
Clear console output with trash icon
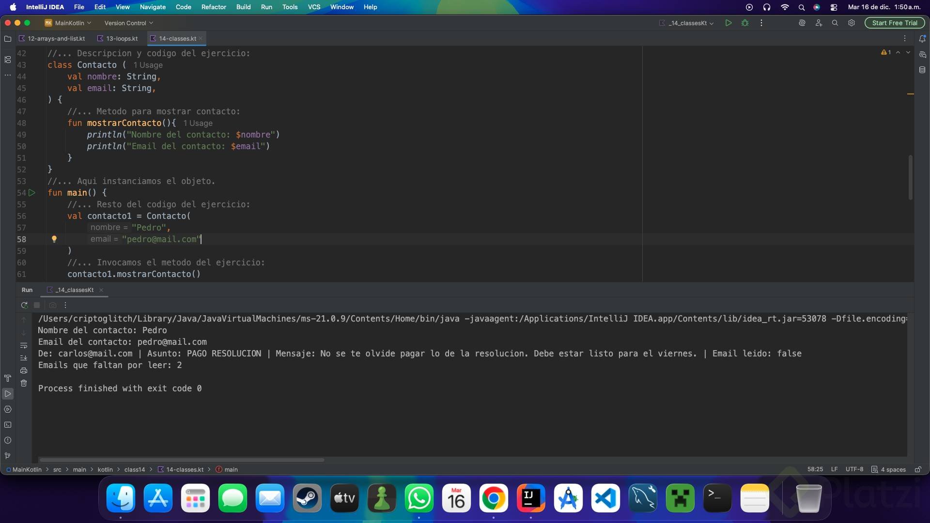[24, 383]
